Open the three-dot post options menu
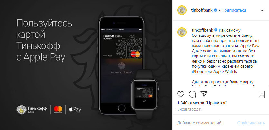 tap(263, 10)
